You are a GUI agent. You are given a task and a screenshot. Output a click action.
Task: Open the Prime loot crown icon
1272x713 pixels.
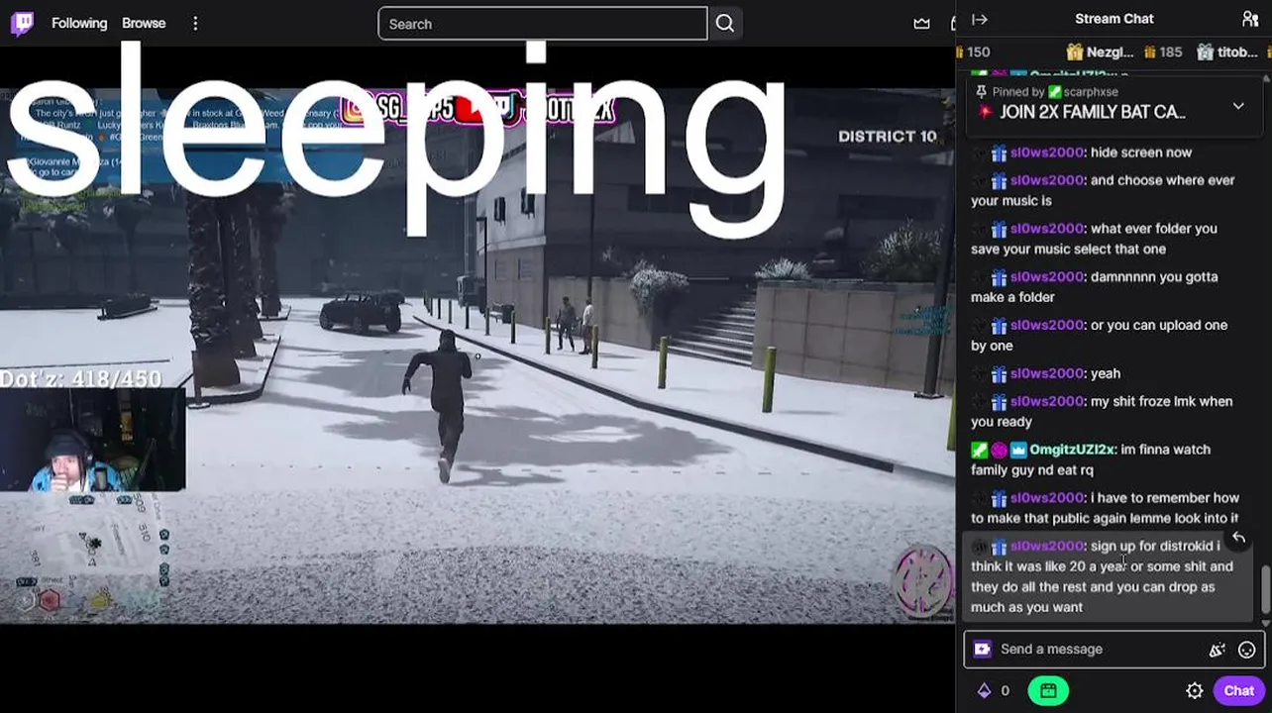921,24
